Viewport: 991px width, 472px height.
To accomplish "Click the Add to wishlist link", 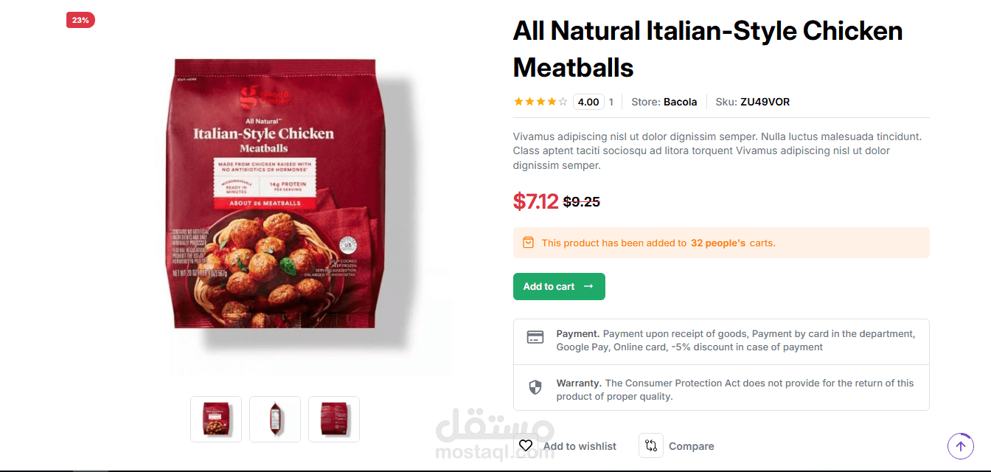I will click(x=580, y=446).
